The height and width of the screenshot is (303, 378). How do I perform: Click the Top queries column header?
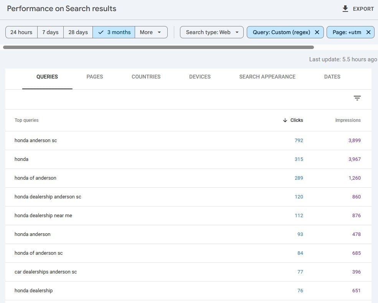click(26, 120)
